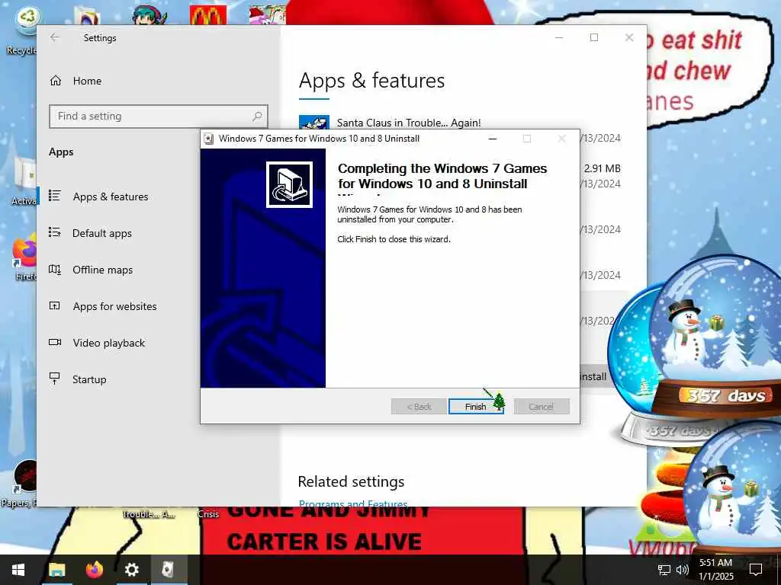The width and height of the screenshot is (781, 585).
Task: Click the Related settings heading
Action: click(x=351, y=481)
